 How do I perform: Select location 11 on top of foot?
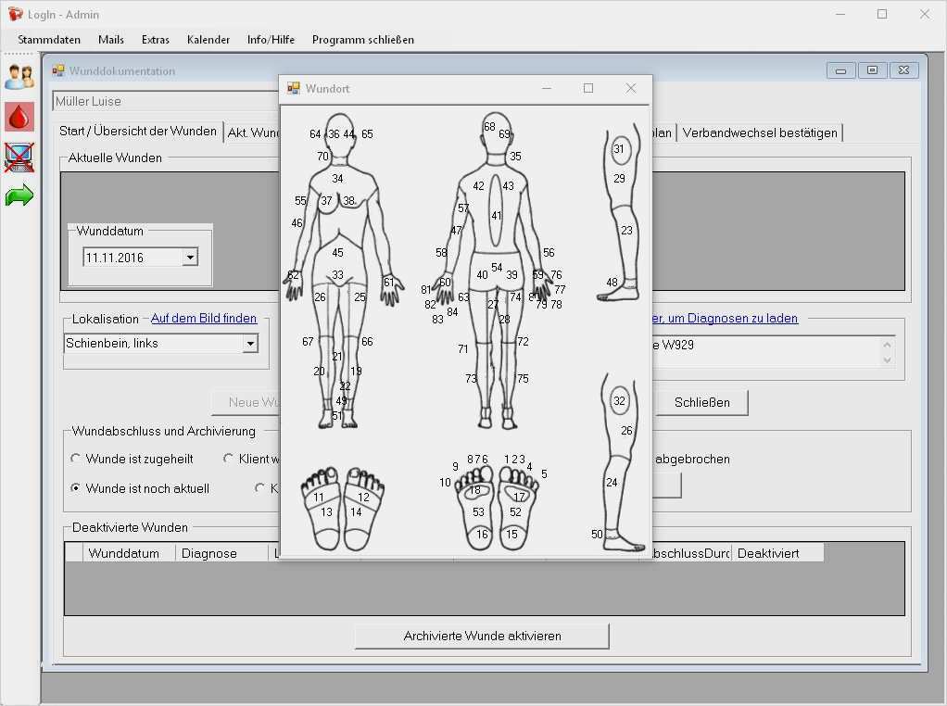[x=318, y=498]
